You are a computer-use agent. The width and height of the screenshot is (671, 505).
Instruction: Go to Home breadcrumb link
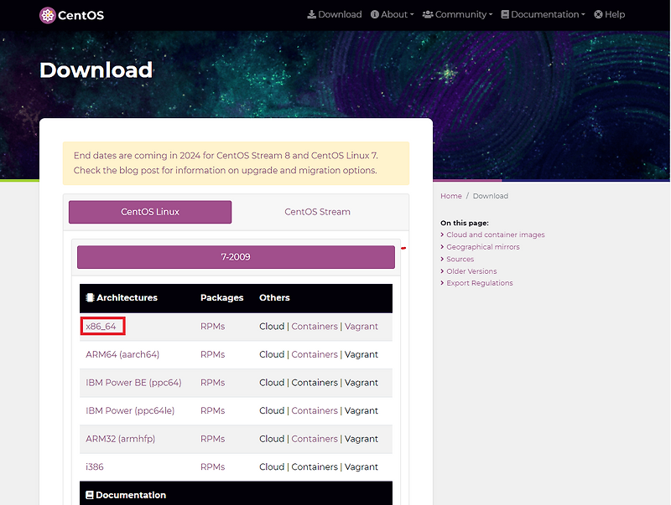point(451,196)
